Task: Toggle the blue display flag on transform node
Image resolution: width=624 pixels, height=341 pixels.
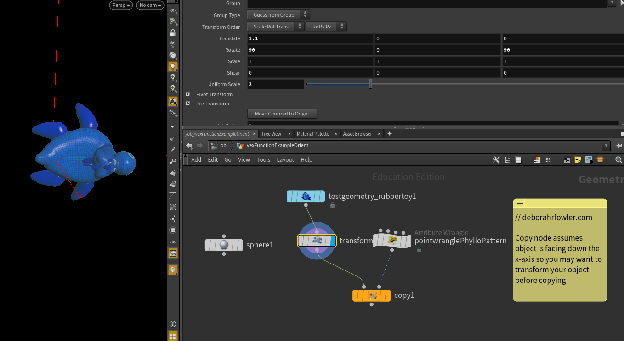Action: (x=333, y=241)
